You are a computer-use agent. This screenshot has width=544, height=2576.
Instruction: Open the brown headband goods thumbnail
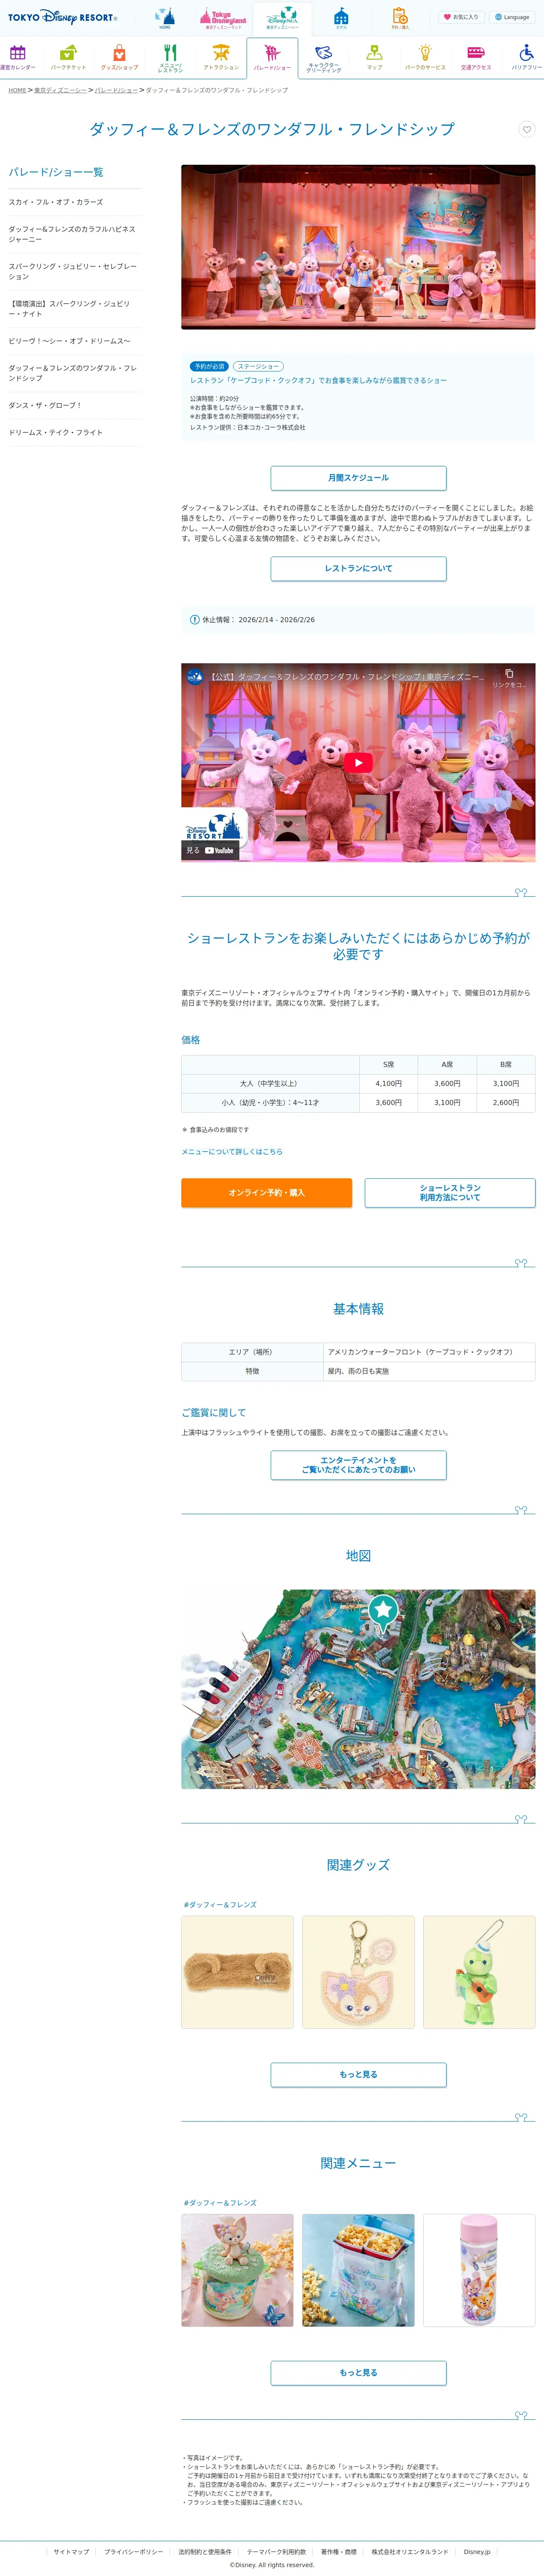click(x=237, y=1972)
